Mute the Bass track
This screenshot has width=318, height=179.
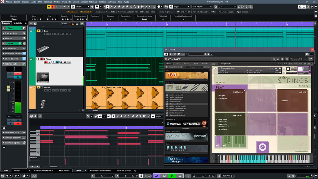(x=38, y=31)
